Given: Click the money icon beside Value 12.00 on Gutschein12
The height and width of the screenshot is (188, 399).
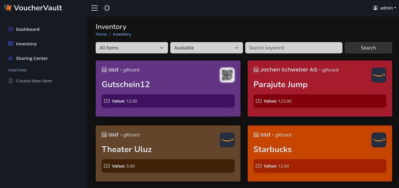Looking at the screenshot, I should 107,101.
